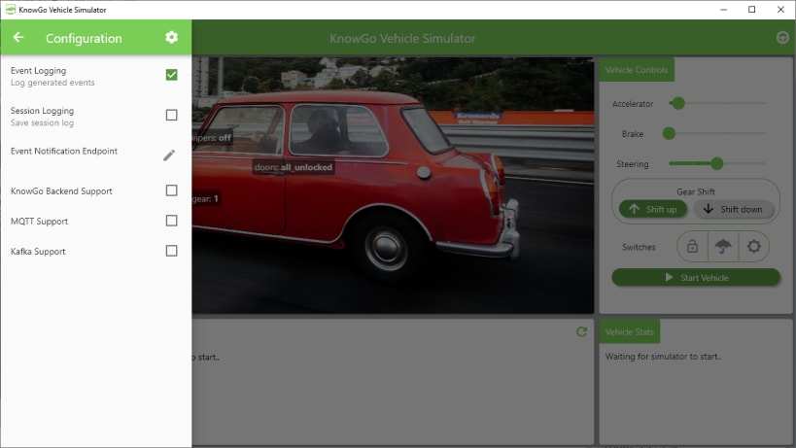The height and width of the screenshot is (448, 796).
Task: Minimize the KnowGo Vehicle Simulator window
Action: click(723, 10)
